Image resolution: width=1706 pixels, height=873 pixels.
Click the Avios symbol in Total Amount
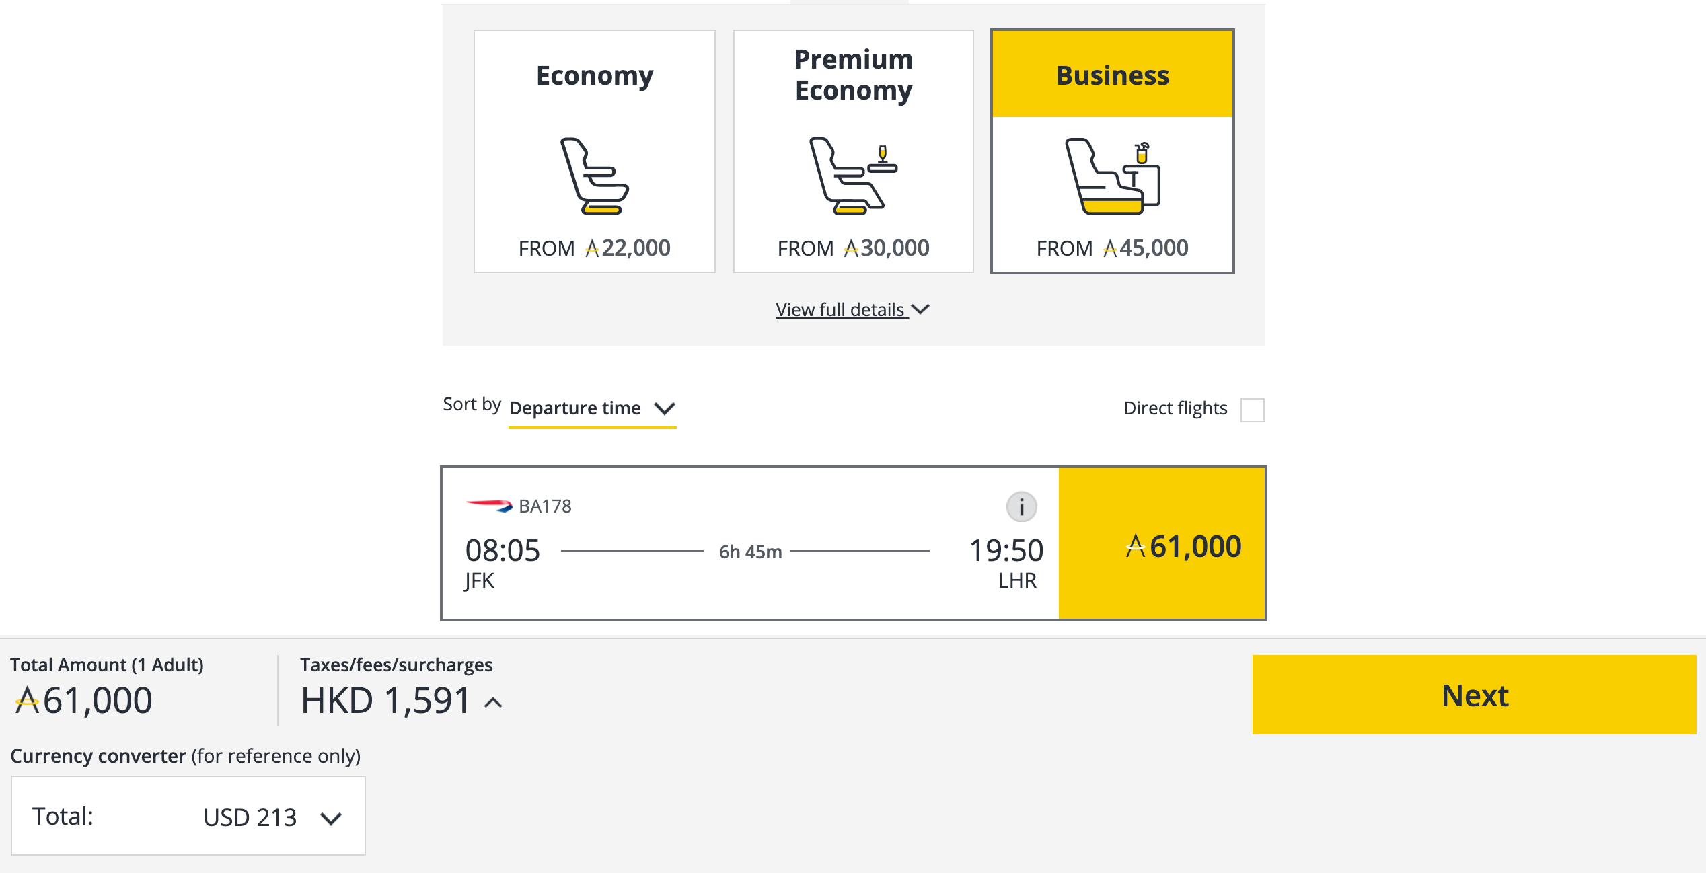coord(24,699)
